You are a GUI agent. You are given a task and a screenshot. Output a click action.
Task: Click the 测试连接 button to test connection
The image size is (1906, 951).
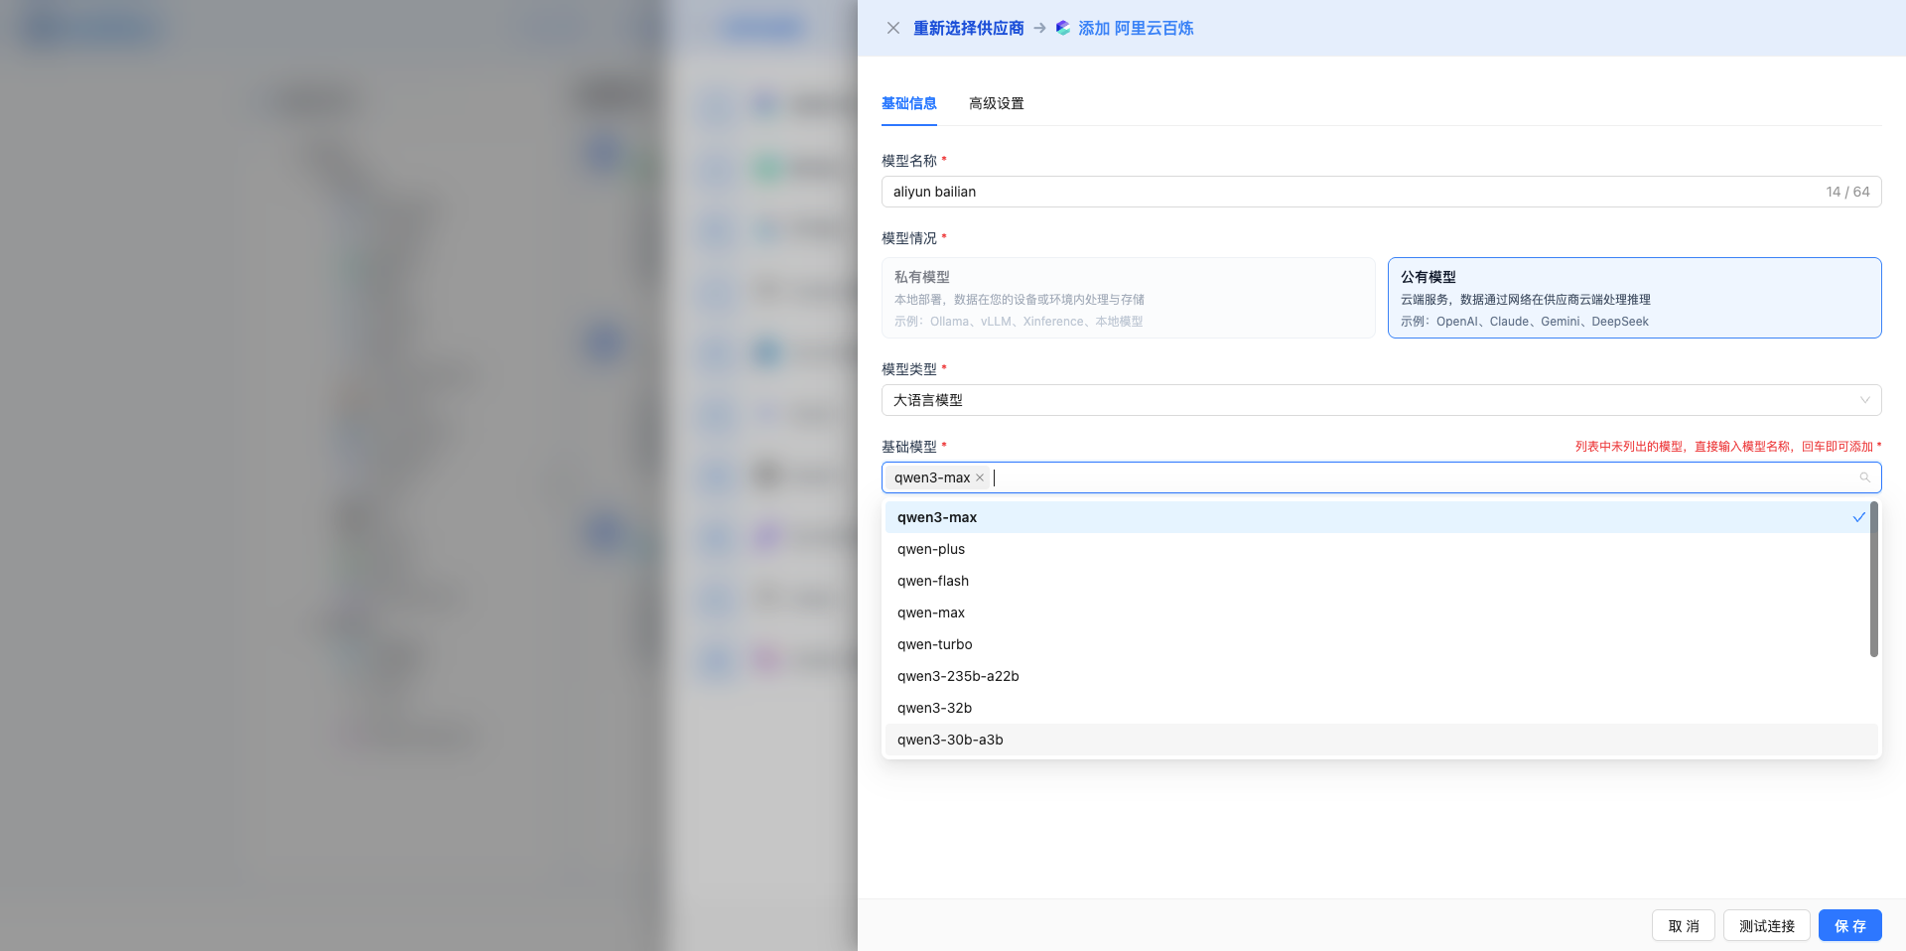1766,925
